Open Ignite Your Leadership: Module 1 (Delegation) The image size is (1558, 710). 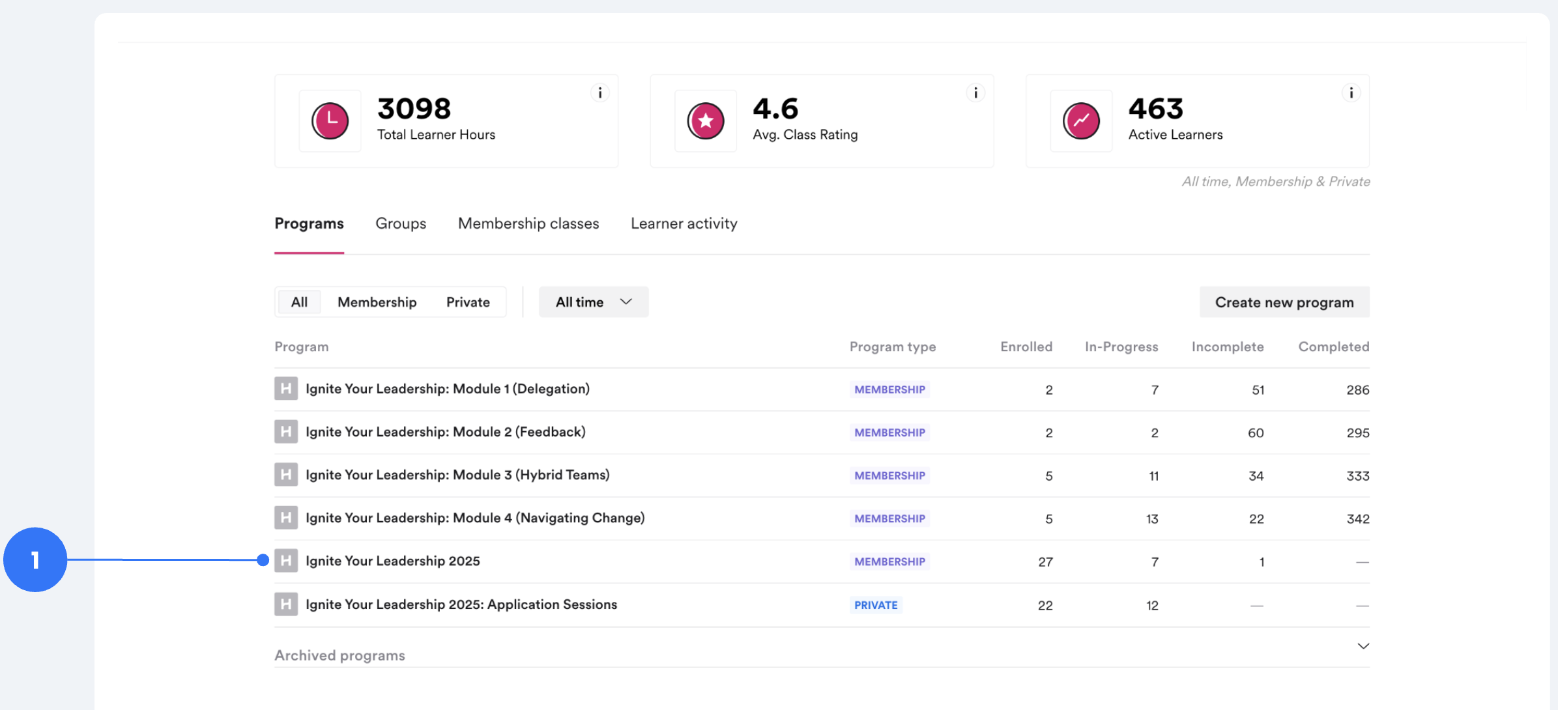coord(448,389)
